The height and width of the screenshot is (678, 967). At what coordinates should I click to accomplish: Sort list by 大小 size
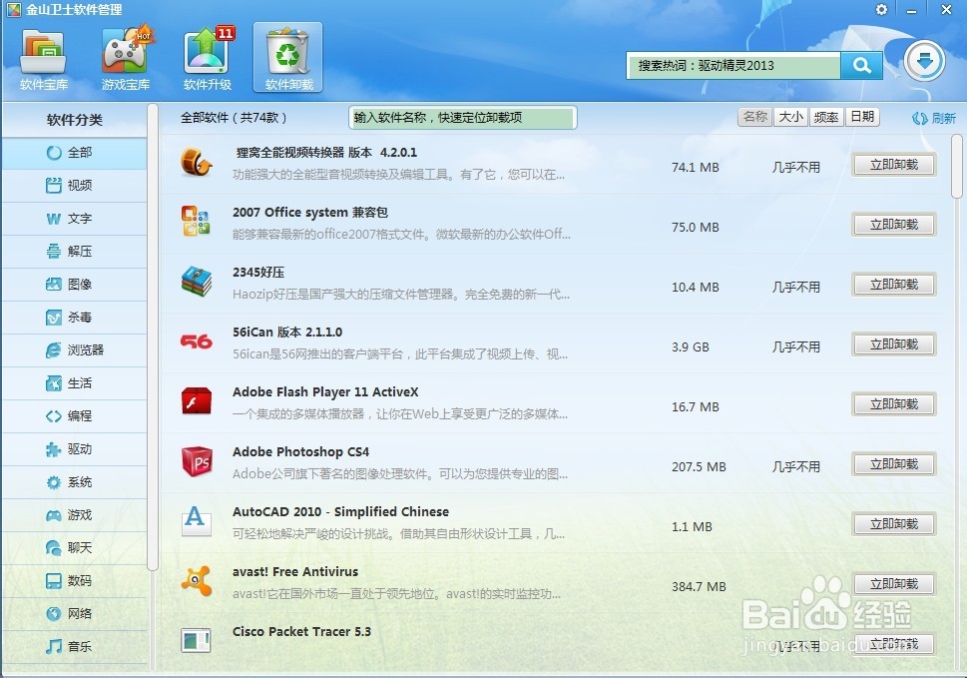tap(790, 117)
